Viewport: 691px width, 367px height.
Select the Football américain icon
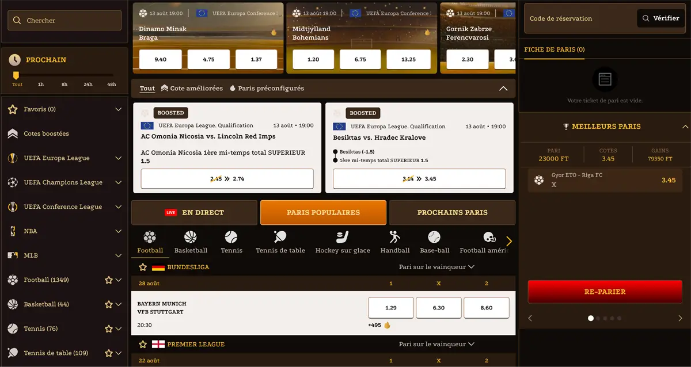pyautogui.click(x=489, y=237)
